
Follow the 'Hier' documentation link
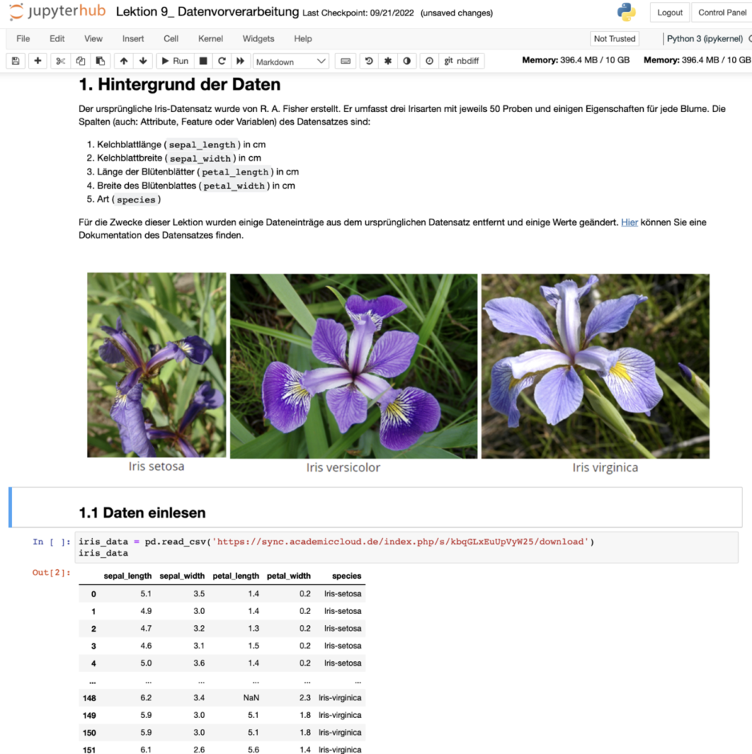pos(629,222)
